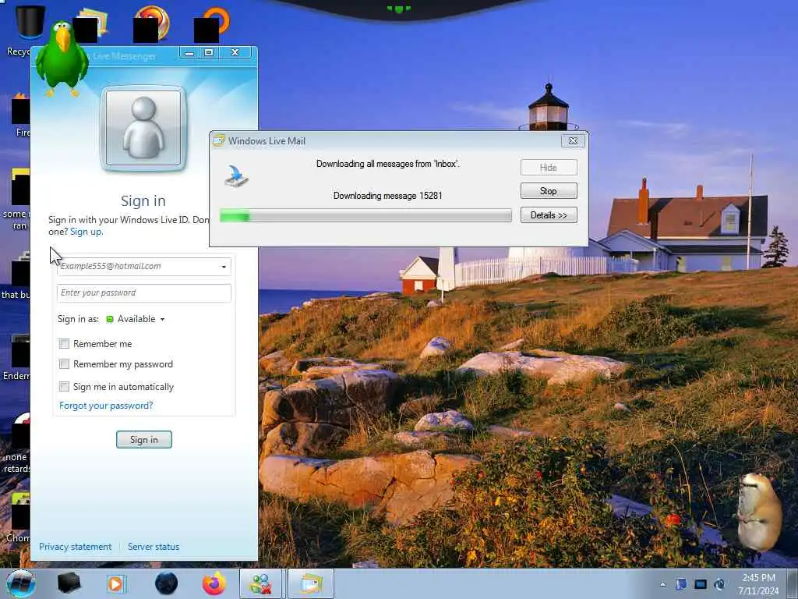Open the Privacy statement link
This screenshot has height=599, width=798.
click(76, 547)
